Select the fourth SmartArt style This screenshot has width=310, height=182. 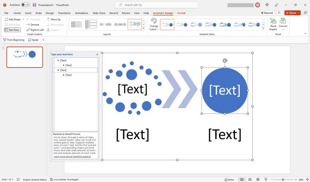point(210,24)
